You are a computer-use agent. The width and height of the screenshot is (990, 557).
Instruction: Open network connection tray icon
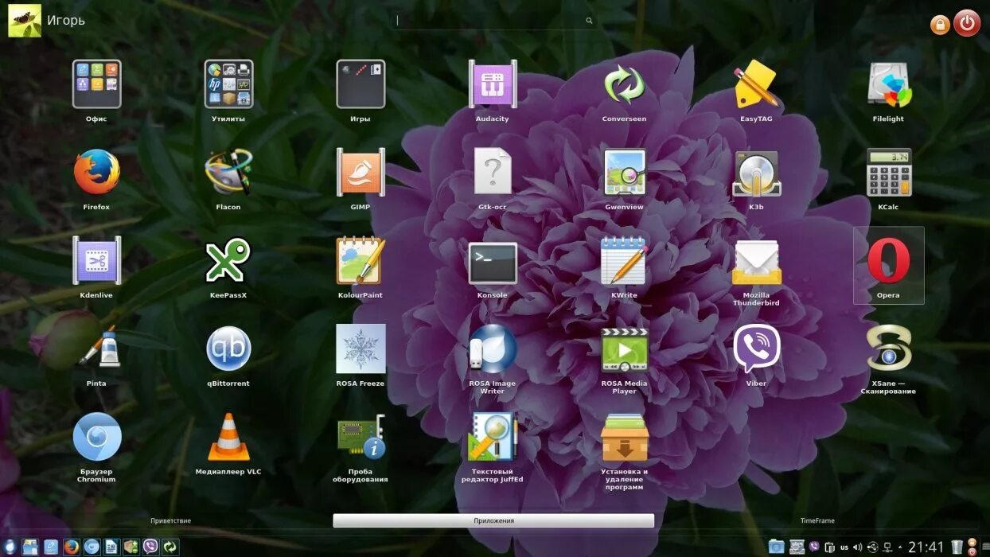tap(887, 547)
